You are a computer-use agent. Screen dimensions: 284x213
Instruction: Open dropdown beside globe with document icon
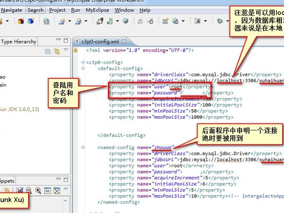tap(183, 21)
